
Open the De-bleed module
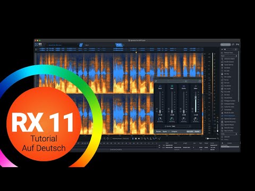[x=229, y=68]
